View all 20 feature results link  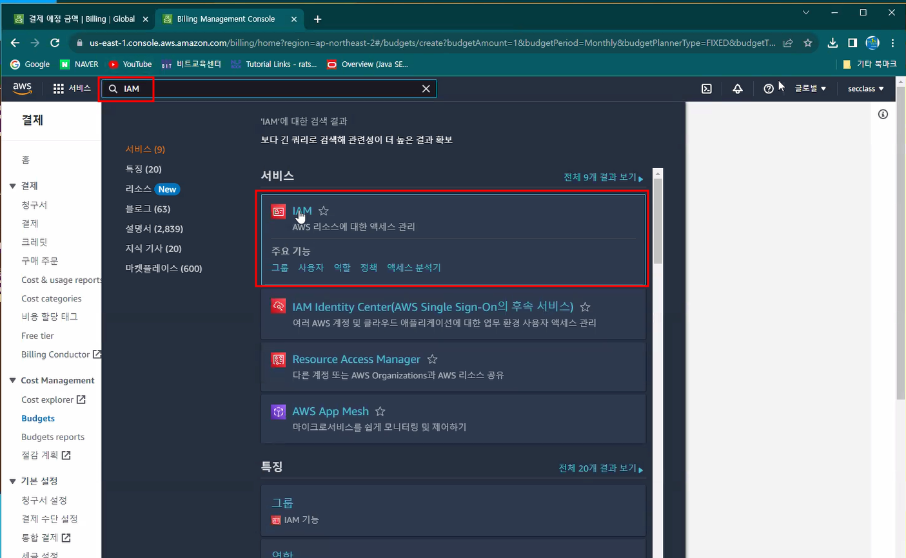(601, 468)
